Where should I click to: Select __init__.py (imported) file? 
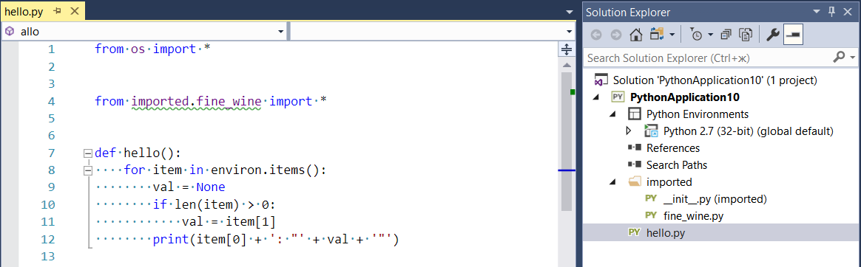coord(715,199)
